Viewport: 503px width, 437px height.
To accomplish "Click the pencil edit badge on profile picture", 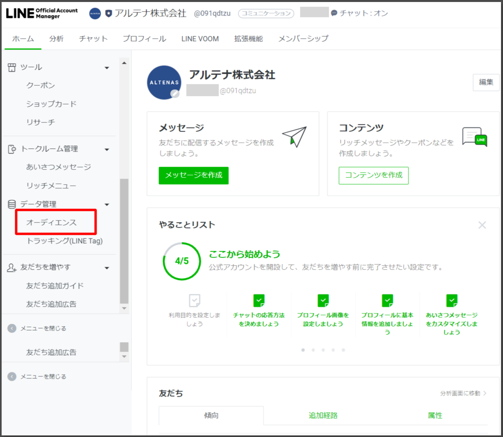I will coord(174,94).
